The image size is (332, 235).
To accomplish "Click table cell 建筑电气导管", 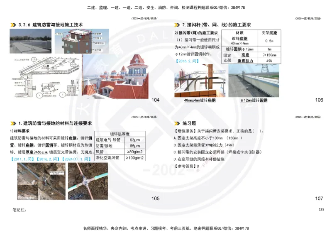I will pos(109,140).
